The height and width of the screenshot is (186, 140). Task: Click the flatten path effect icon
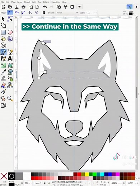(44, 13)
